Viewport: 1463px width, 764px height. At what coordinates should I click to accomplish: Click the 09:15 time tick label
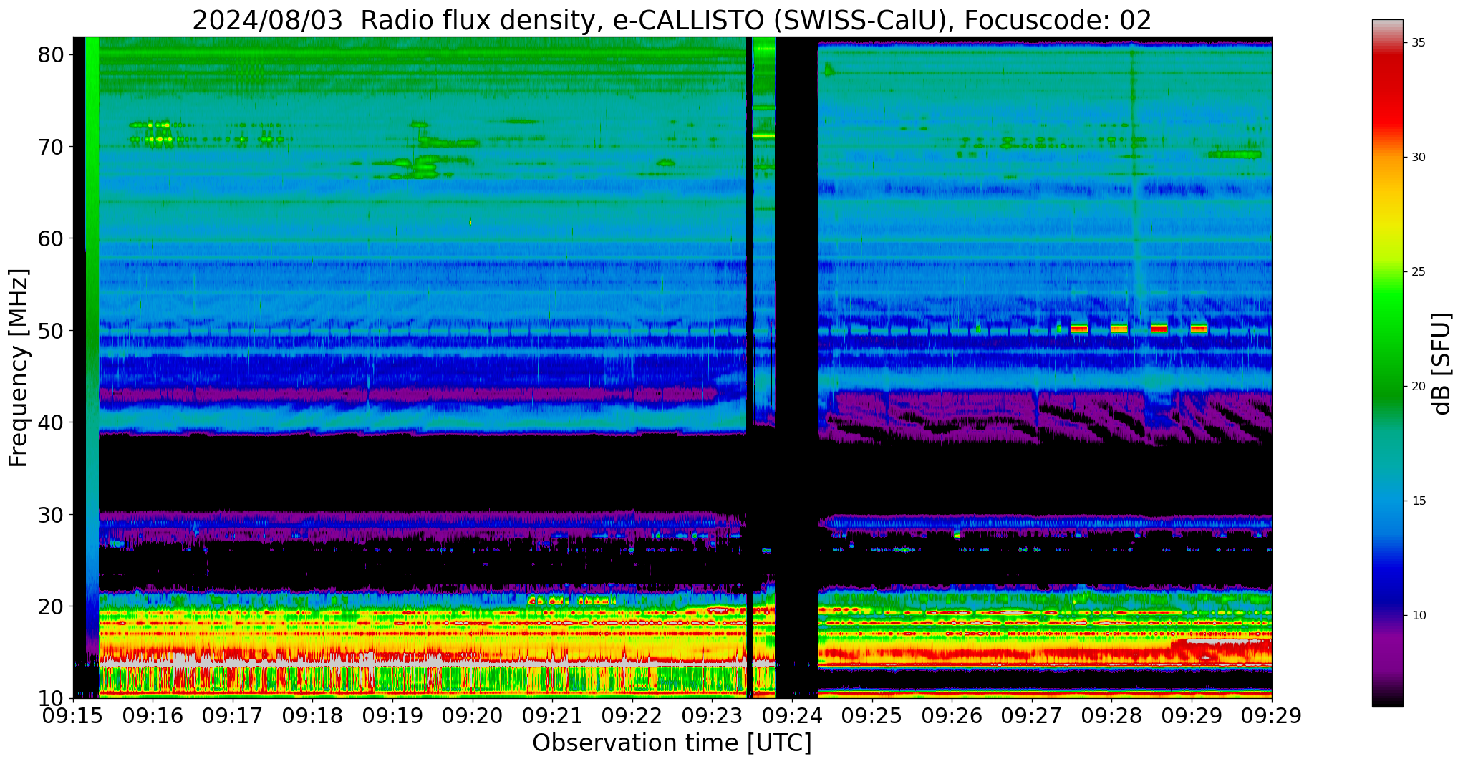point(73,716)
